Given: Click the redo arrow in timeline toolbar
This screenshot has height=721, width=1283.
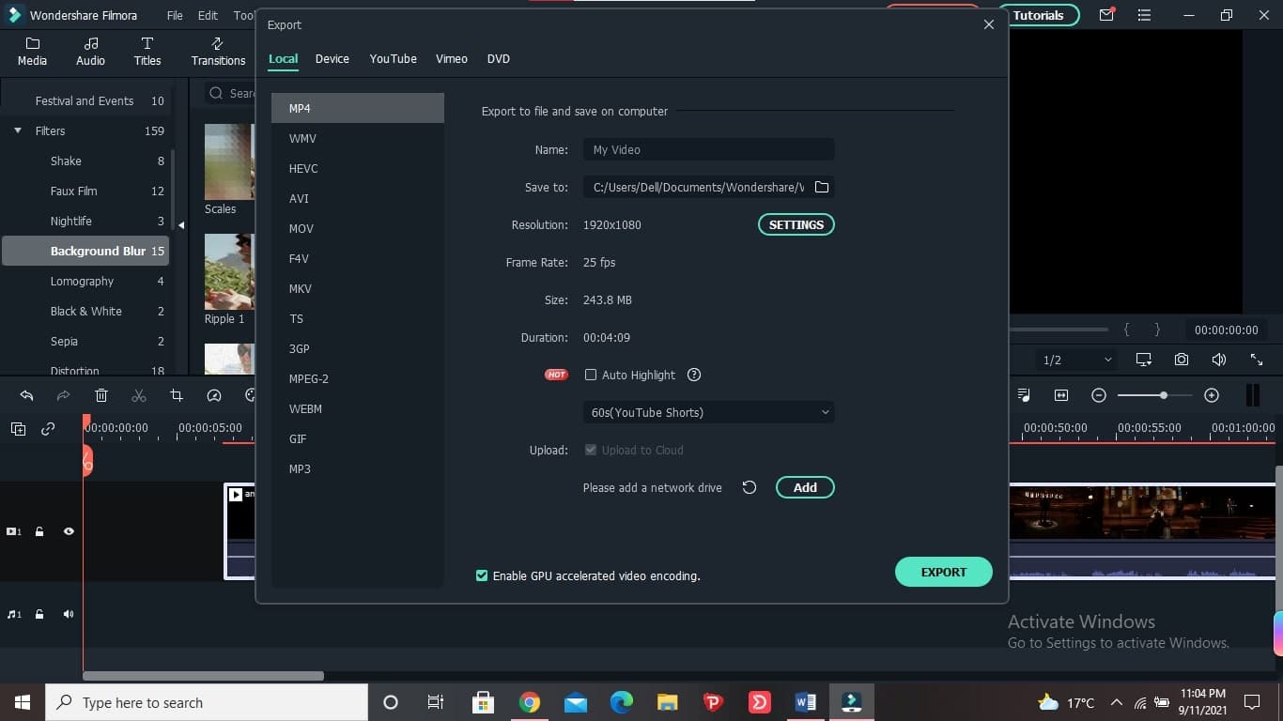Looking at the screenshot, I should coord(63,395).
